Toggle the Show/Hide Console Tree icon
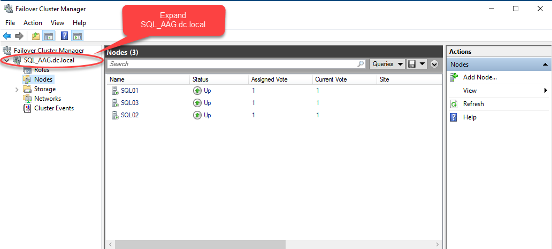 [x=48, y=36]
